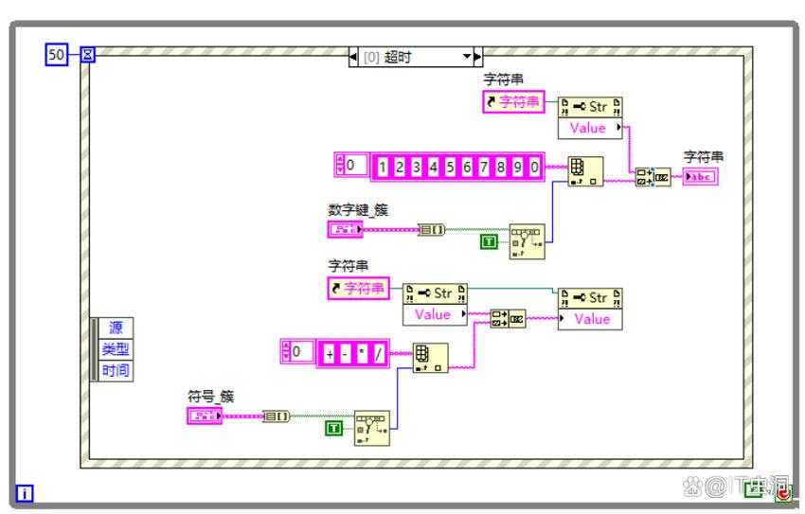Select the '/' element in the operator array
This screenshot has width=805, height=514.
[379, 354]
